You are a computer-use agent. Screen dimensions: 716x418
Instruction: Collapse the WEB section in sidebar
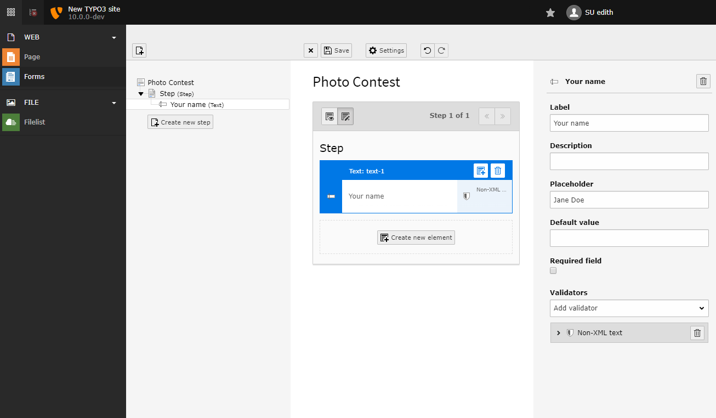coord(113,37)
